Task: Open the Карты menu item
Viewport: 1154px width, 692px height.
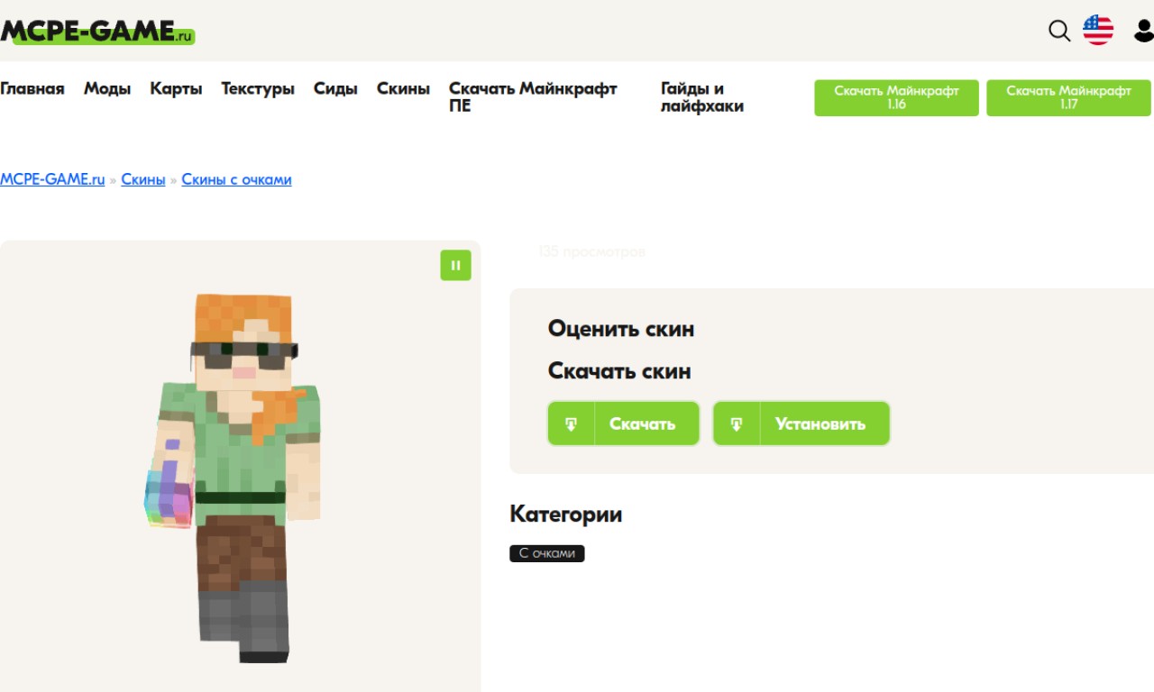Action: pyautogui.click(x=176, y=88)
